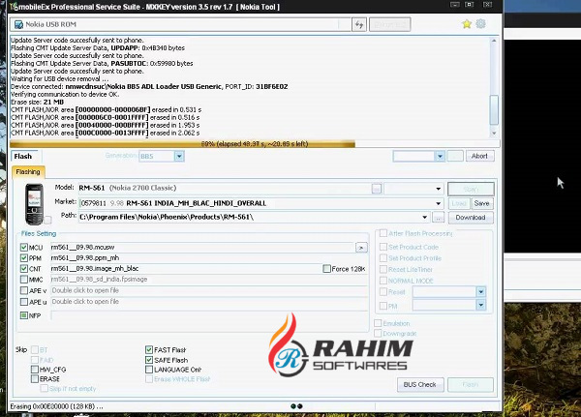Click the APE u file field

208,302
